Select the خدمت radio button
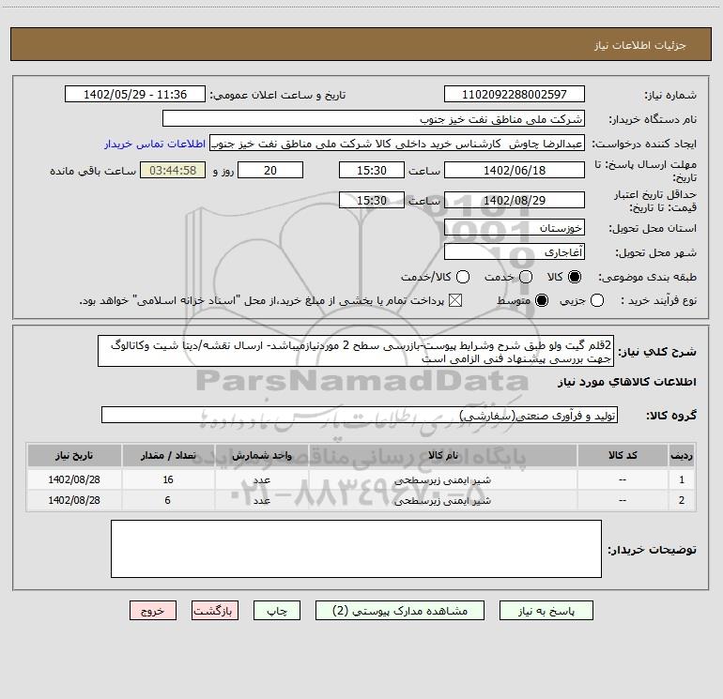Image resolution: width=723 pixels, height=699 pixels. (525, 277)
